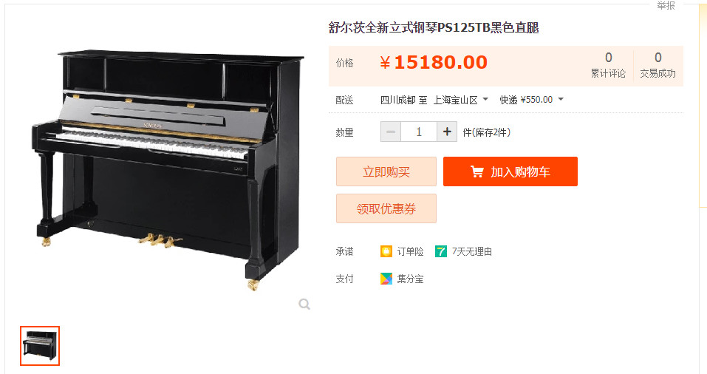This screenshot has width=707, height=374.
Task: Click the 订单险 label text
Action: pos(410,252)
